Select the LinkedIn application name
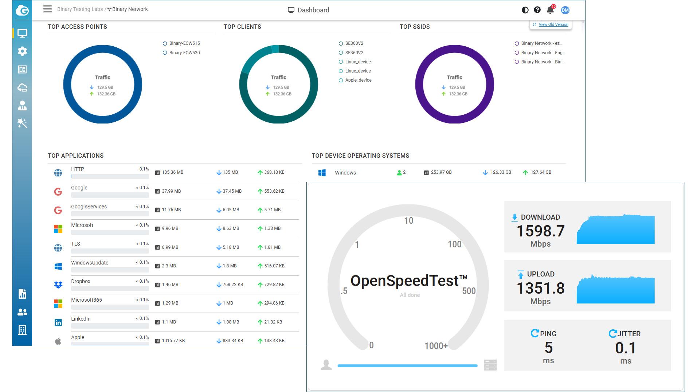This screenshot has height=392, width=697. 81,319
